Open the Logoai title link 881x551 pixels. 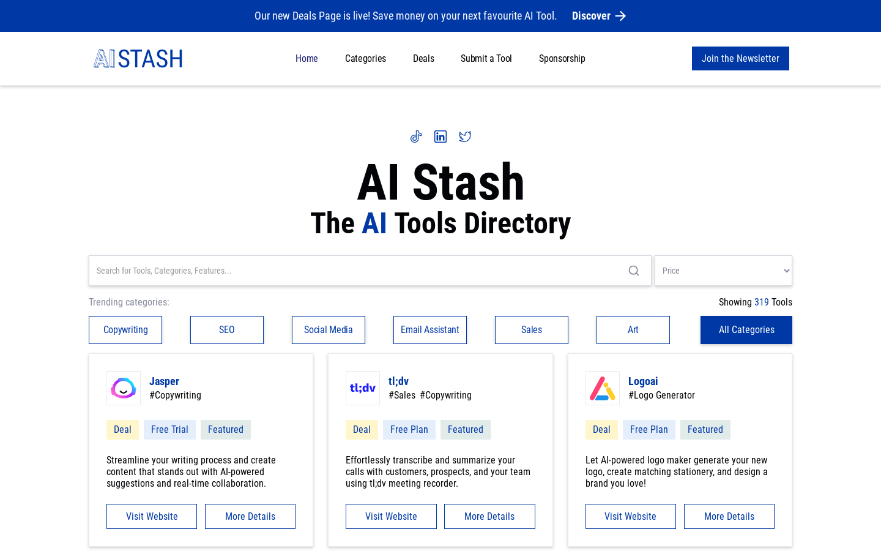coord(643,381)
